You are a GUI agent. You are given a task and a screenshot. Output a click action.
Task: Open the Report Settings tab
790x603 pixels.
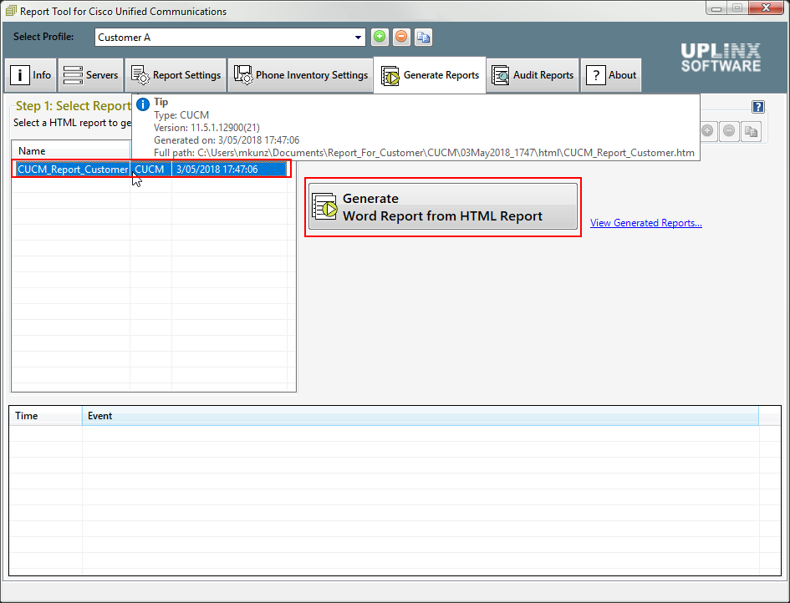(x=176, y=75)
